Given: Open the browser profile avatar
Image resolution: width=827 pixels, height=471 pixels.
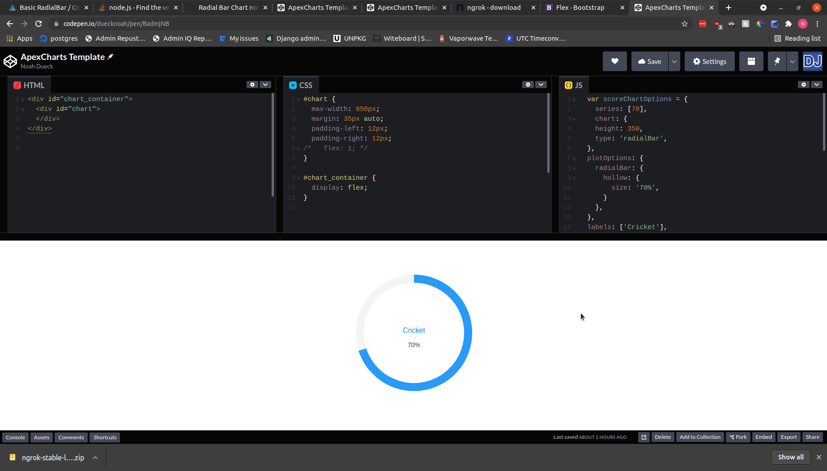Looking at the screenshot, I should 803,24.
